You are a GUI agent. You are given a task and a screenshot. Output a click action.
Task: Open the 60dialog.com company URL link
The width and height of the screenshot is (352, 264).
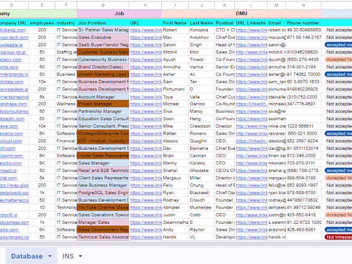(x=14, y=30)
